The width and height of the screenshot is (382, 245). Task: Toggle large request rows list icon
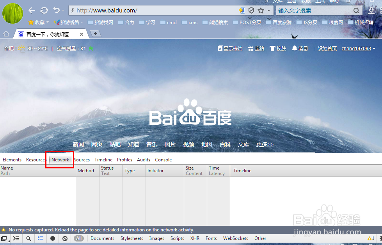(x=41, y=238)
